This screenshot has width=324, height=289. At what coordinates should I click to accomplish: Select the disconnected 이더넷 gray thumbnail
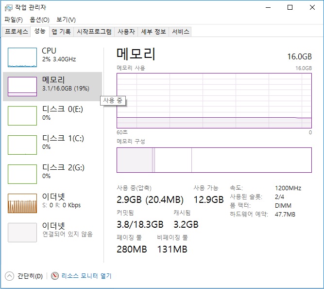22,233
